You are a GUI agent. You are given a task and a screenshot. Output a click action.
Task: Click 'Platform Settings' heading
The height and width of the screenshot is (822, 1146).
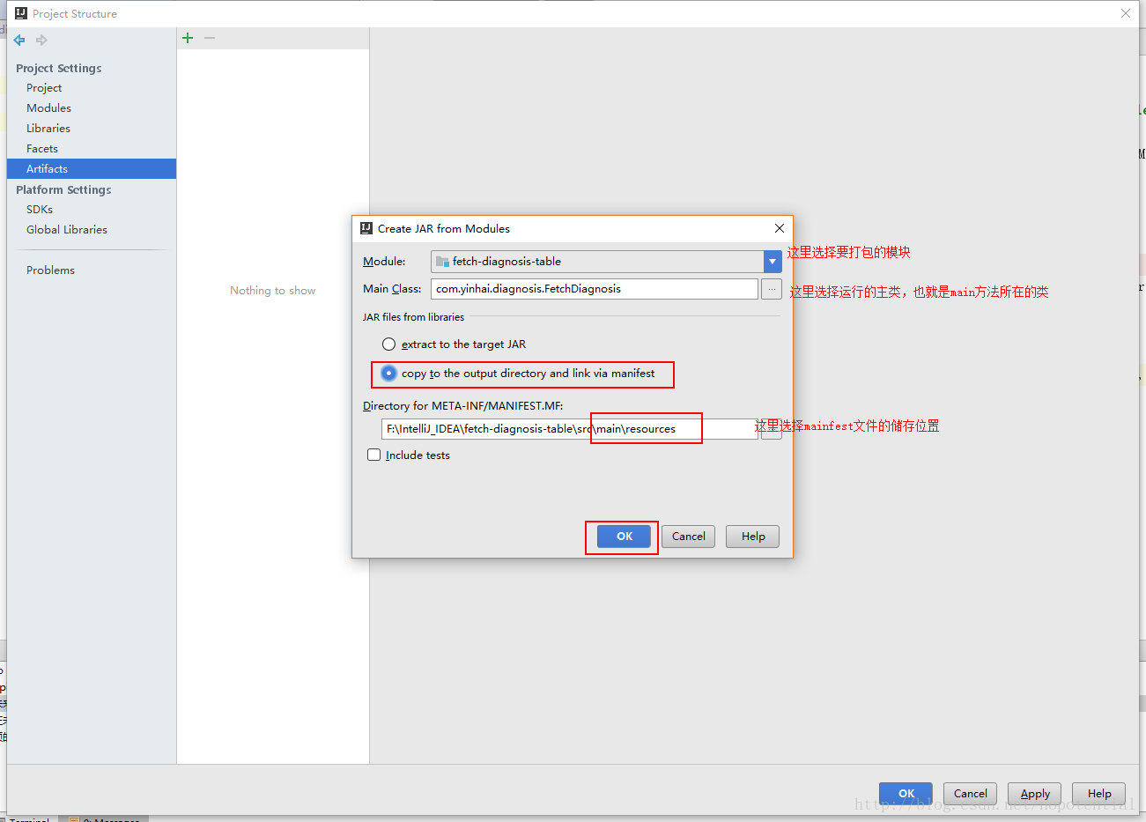pyautogui.click(x=63, y=189)
